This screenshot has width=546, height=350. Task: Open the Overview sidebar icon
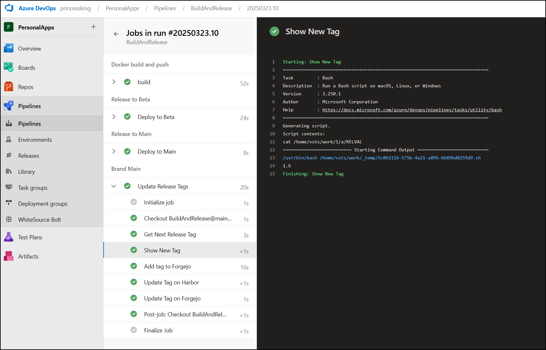tap(9, 48)
